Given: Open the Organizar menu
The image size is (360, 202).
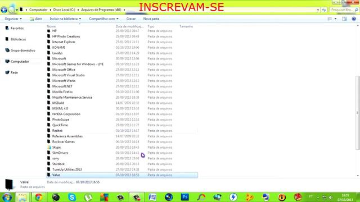Looking at the screenshot, I should pyautogui.click(x=13, y=19).
